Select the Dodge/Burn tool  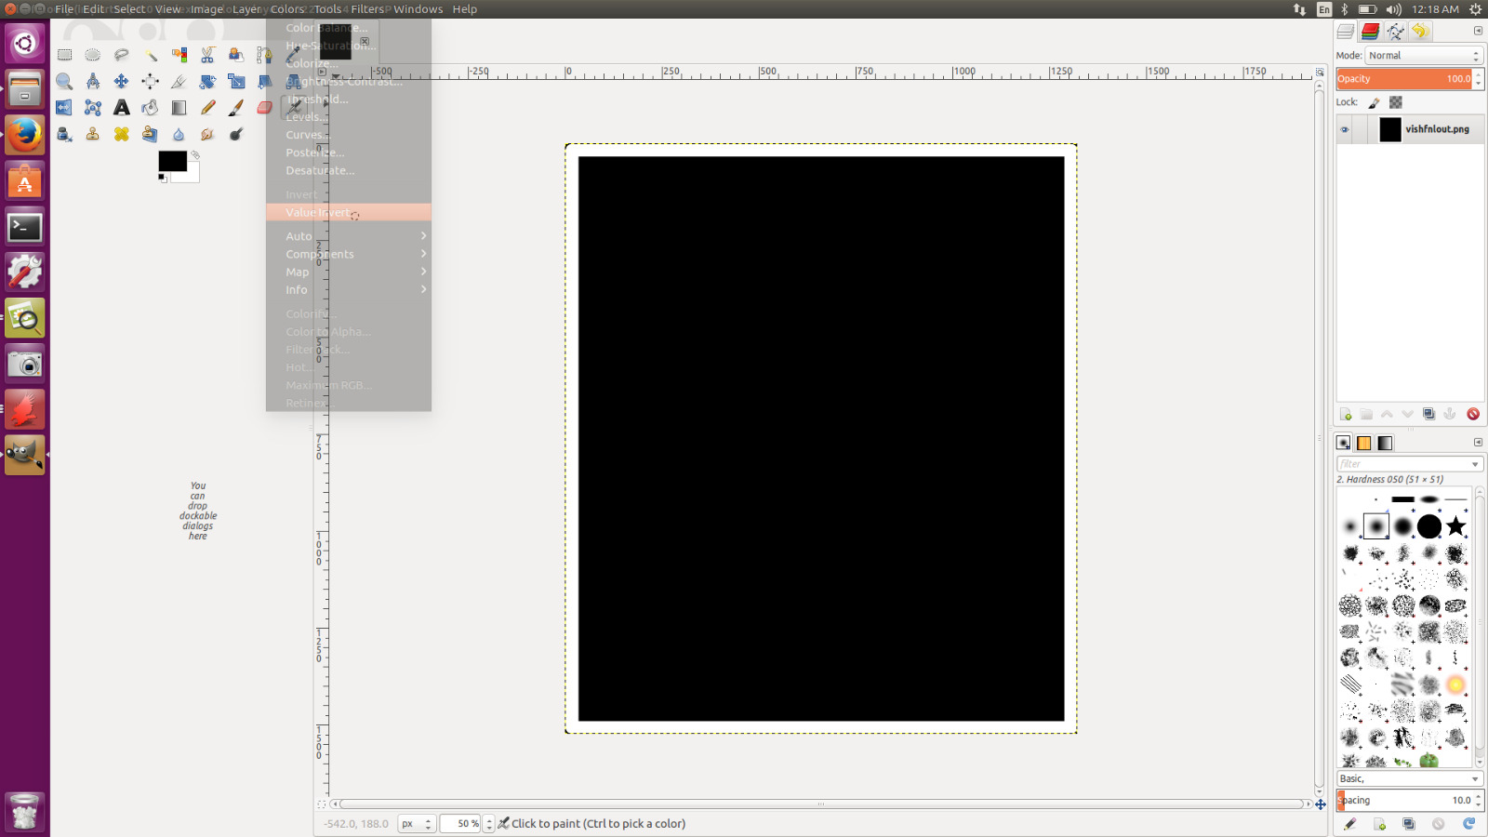tap(237, 135)
